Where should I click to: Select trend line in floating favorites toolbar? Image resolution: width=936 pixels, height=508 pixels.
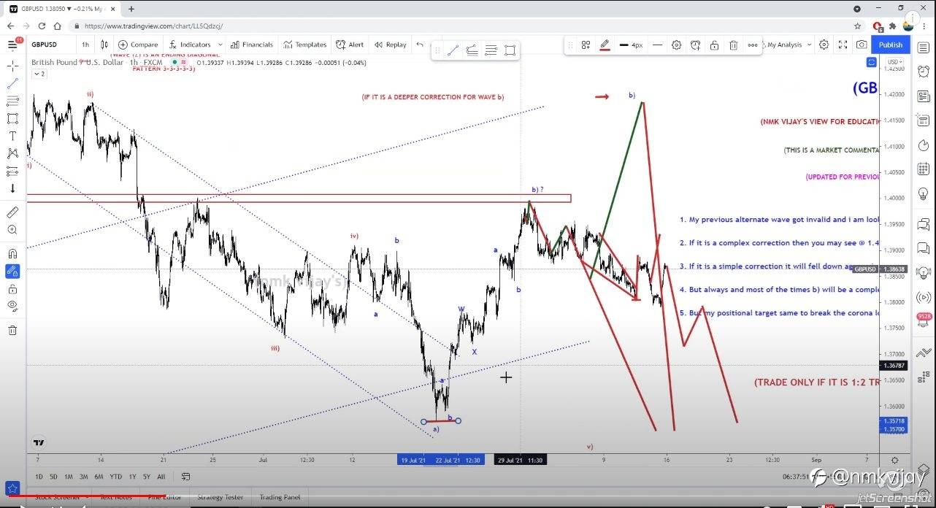click(x=453, y=50)
